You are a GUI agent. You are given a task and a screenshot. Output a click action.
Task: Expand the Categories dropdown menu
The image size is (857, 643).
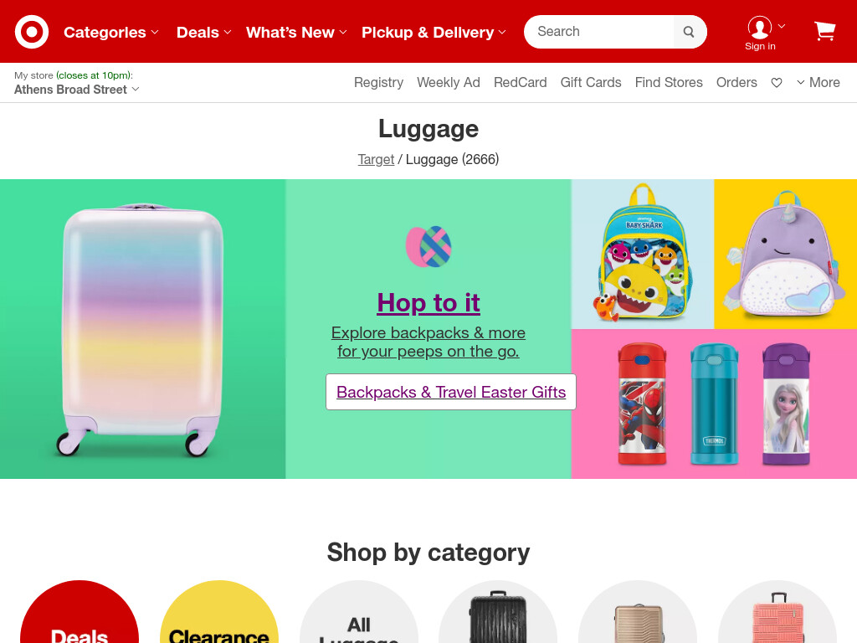[x=111, y=33]
